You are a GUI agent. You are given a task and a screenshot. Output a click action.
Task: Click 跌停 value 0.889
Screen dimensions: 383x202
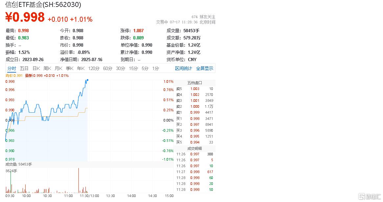coord(139,38)
